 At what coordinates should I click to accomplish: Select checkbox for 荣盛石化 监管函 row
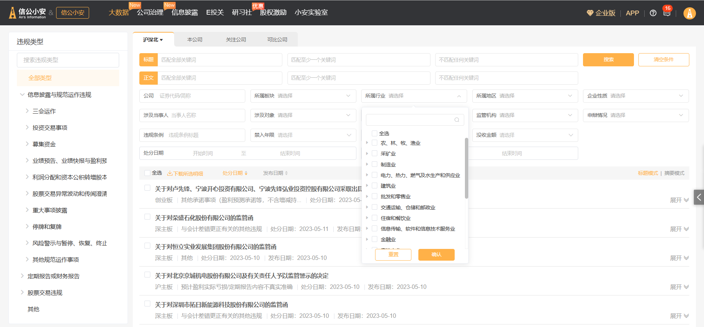pyautogui.click(x=147, y=217)
